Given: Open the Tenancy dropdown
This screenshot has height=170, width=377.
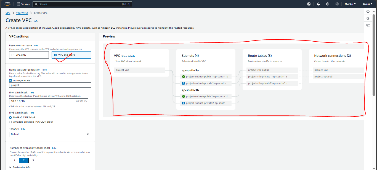Looking at the screenshot, I should (x=50, y=134).
